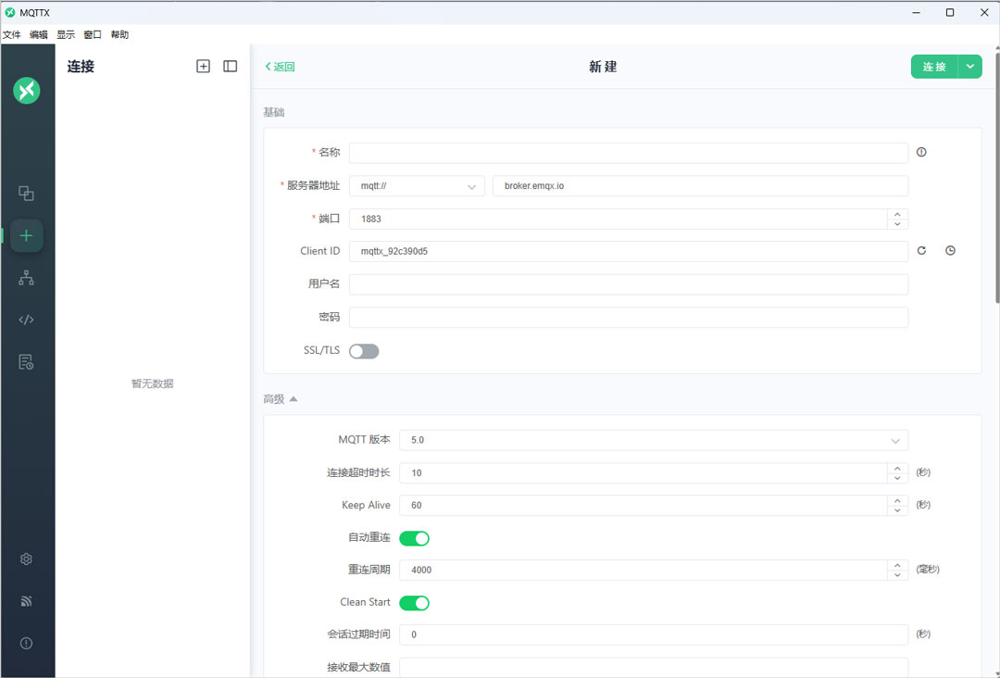Decrease the 端口 value with down arrow
Screen dimensions: 1000x678
897,224
